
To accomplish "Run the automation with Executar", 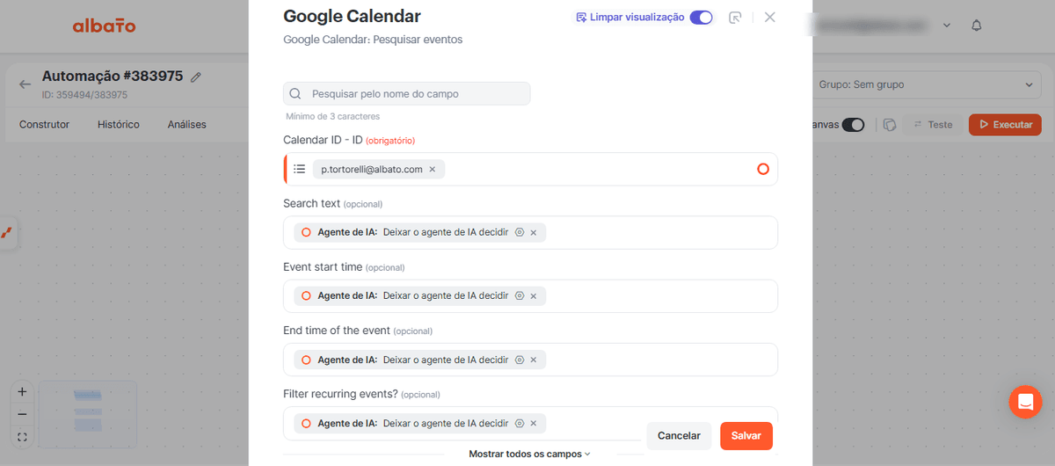I will tap(1005, 125).
